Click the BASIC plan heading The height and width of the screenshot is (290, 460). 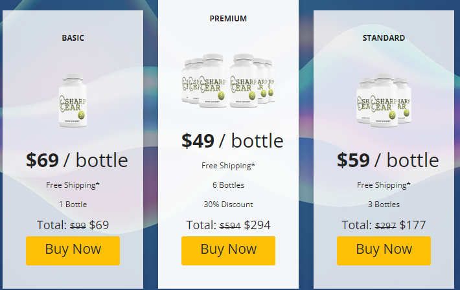(73, 38)
